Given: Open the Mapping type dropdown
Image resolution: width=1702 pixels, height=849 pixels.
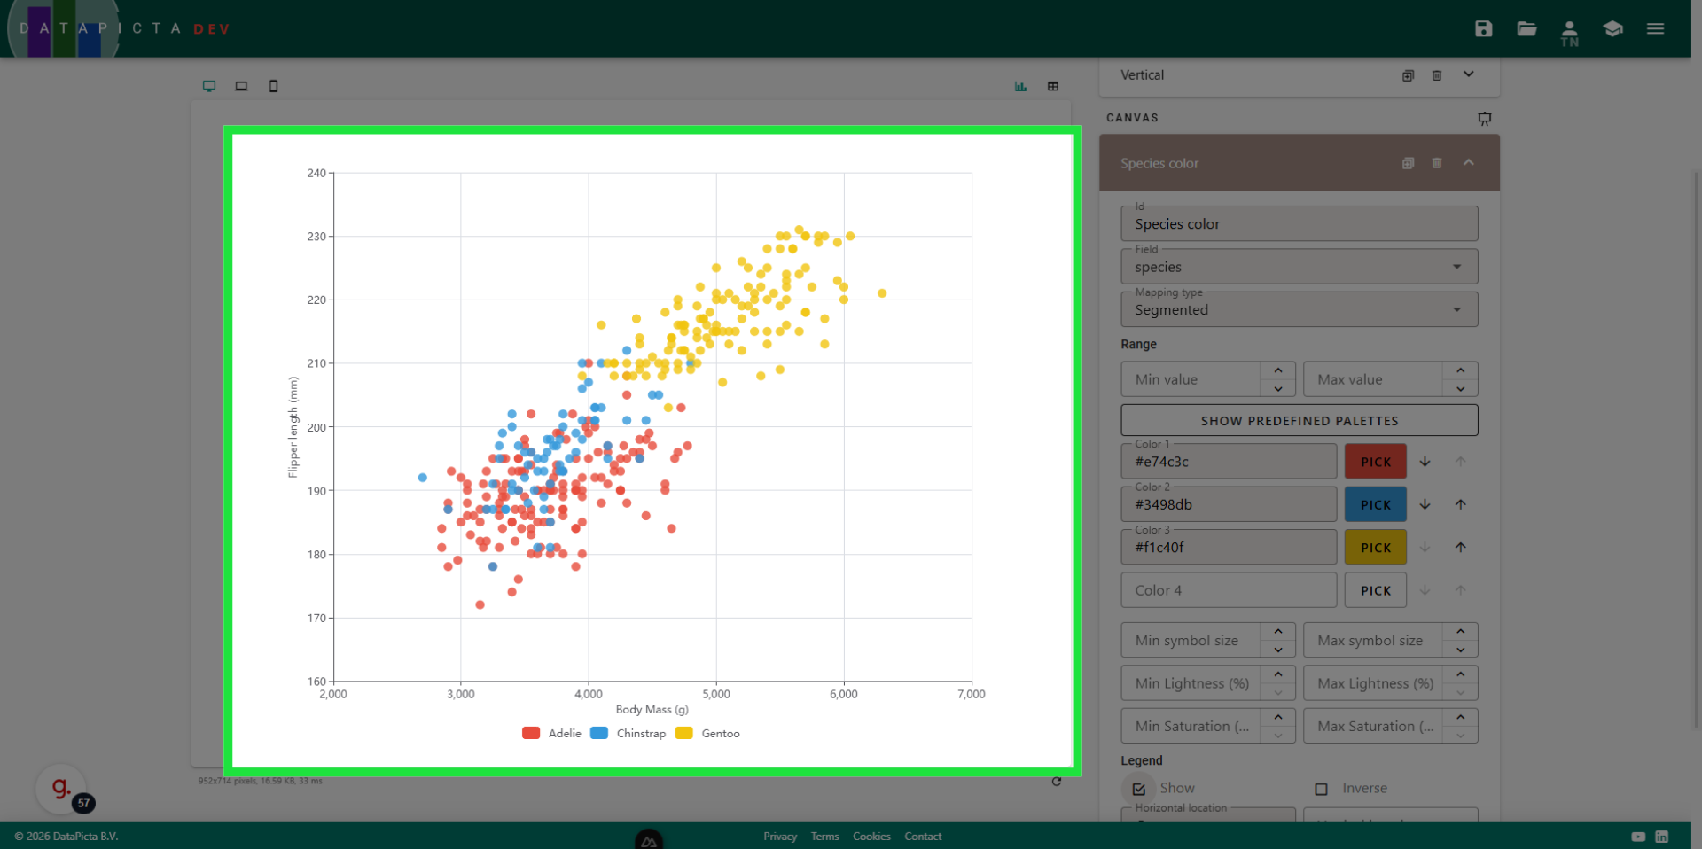Looking at the screenshot, I should click(1299, 309).
